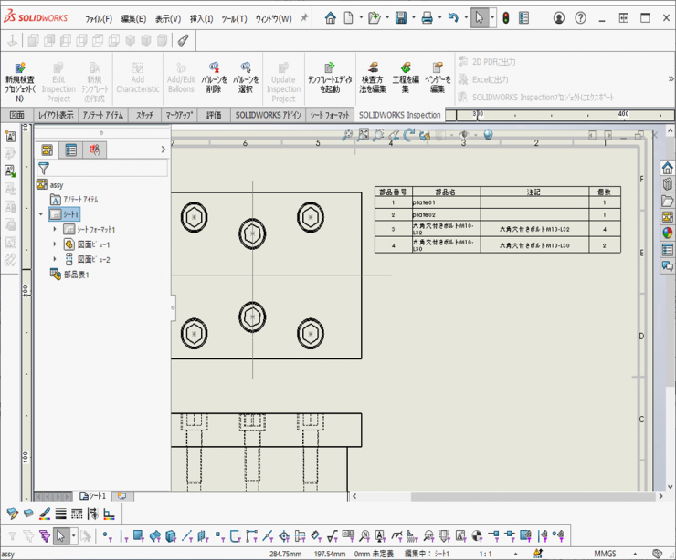Click the line color tool in the bottom toolbar
The width and height of the screenshot is (676, 560).
pyautogui.click(x=44, y=514)
